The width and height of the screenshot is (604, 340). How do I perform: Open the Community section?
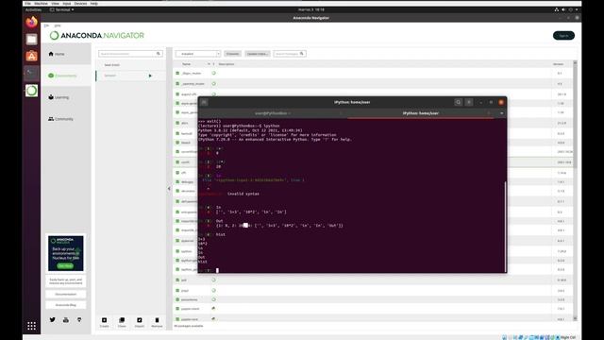[x=66, y=119]
